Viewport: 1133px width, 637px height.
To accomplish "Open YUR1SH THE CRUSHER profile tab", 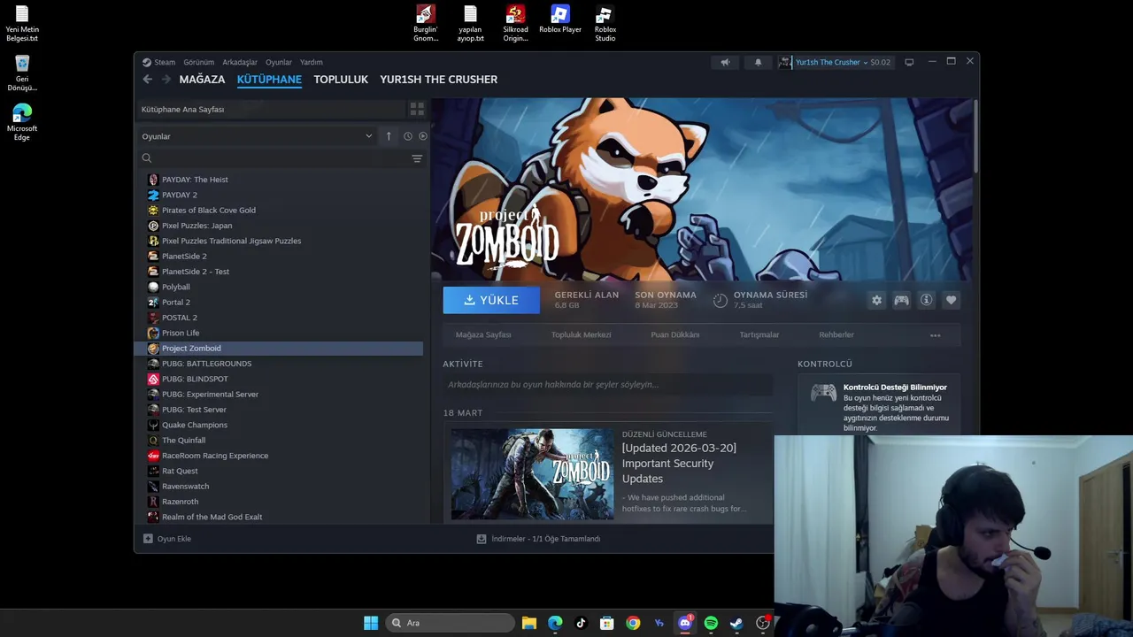I will click(x=438, y=80).
